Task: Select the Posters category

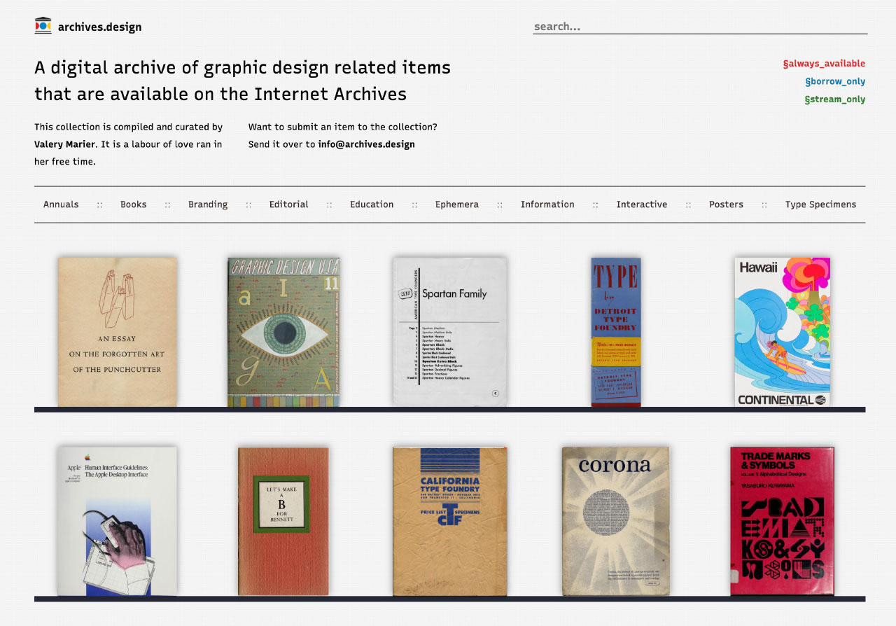Action: click(x=726, y=204)
